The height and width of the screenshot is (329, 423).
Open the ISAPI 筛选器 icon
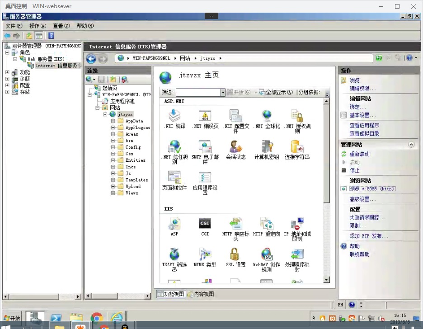tap(174, 255)
